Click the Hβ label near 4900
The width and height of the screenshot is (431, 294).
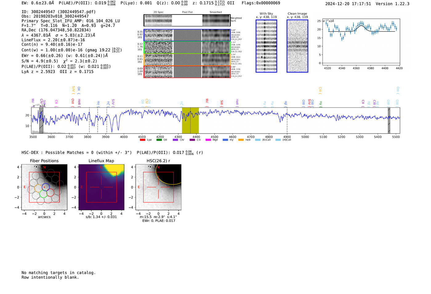point(286,104)
